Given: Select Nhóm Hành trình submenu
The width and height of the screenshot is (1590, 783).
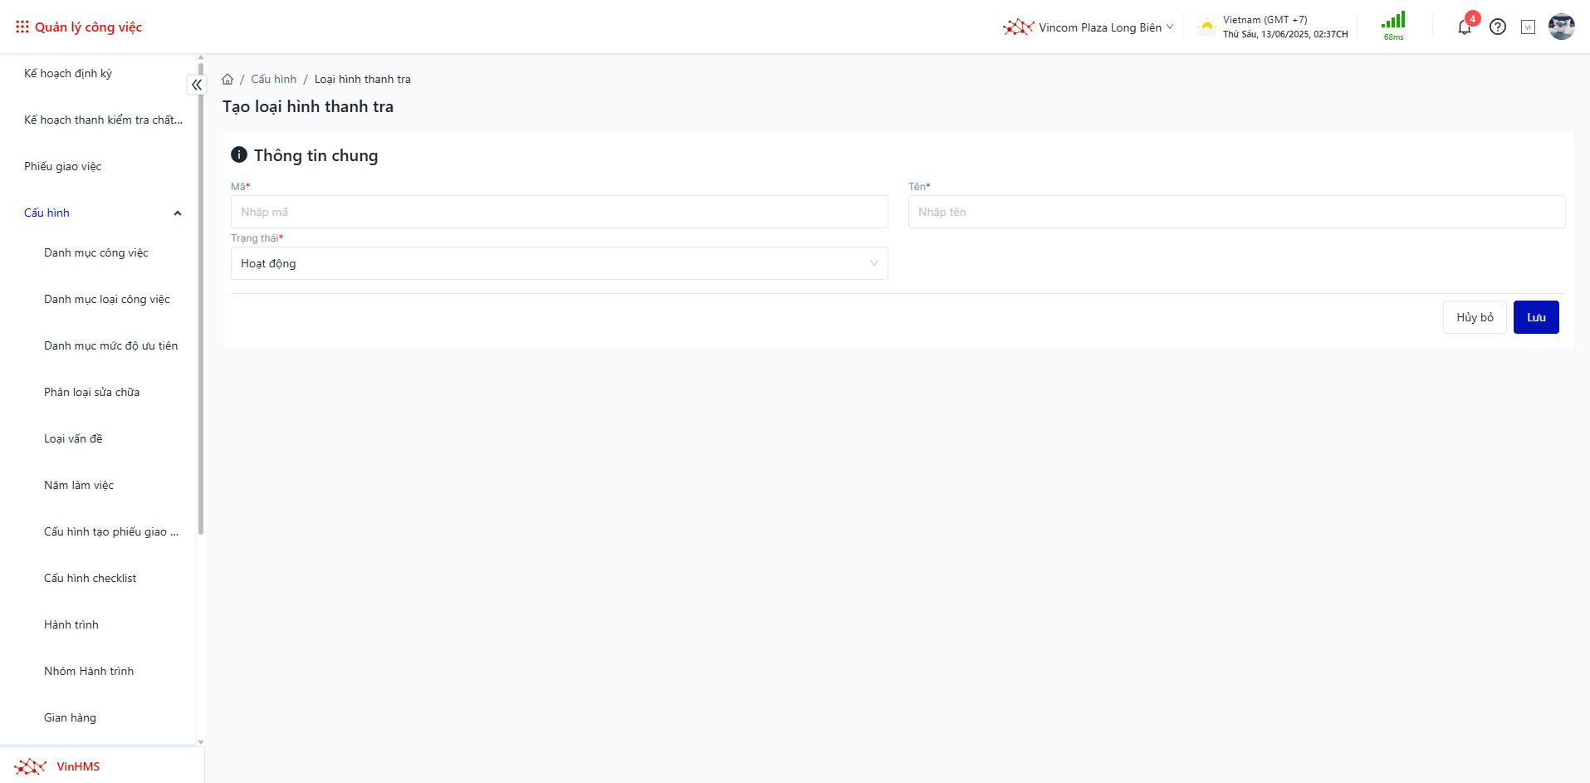Looking at the screenshot, I should click(x=89, y=671).
